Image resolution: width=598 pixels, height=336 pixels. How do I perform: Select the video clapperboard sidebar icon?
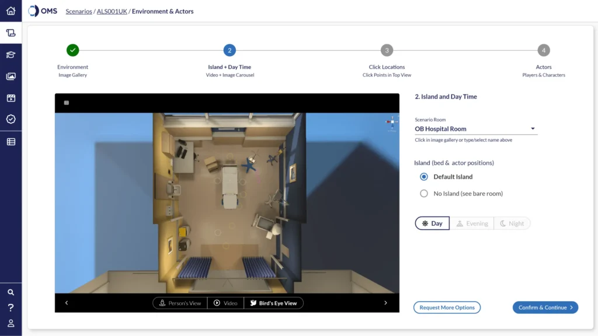[x=11, y=97]
